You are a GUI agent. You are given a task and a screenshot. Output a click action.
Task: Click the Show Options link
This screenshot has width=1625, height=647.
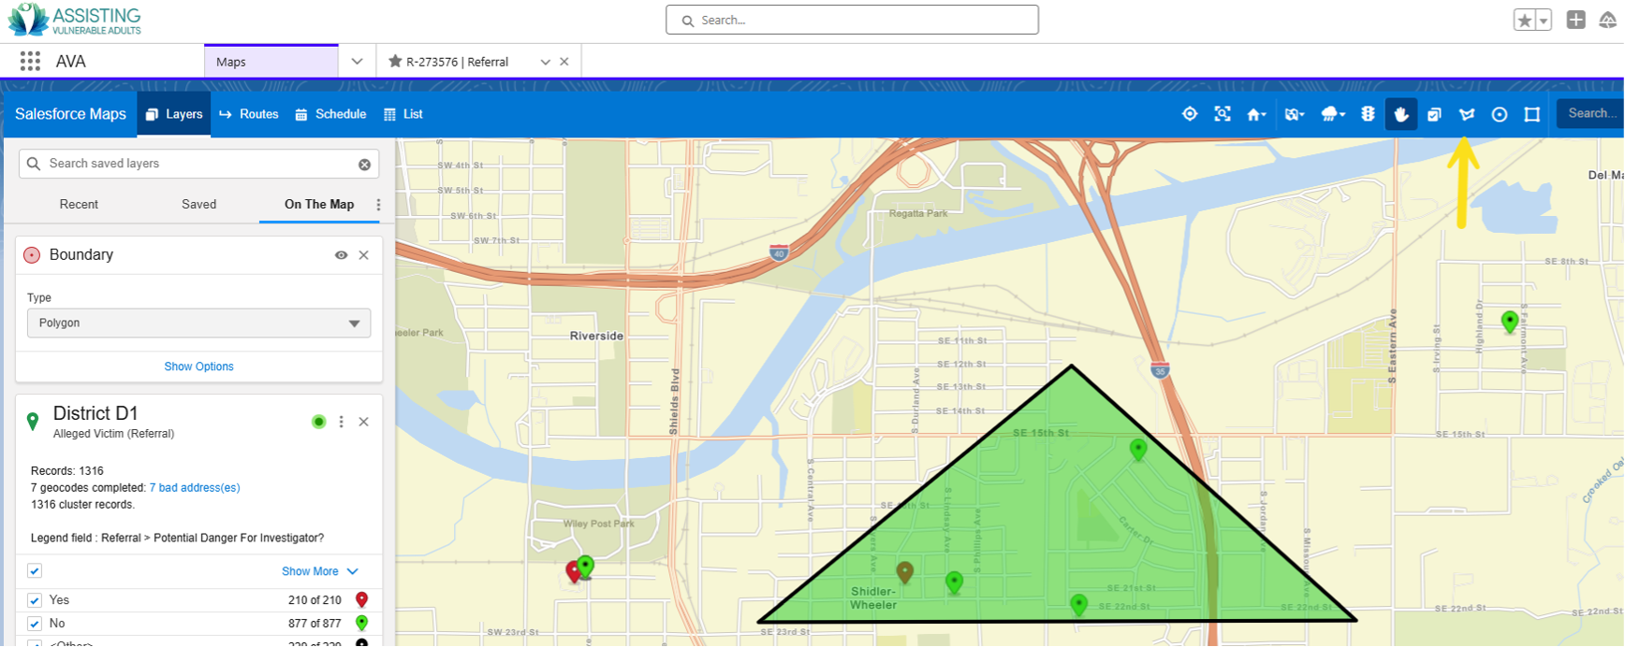(198, 367)
